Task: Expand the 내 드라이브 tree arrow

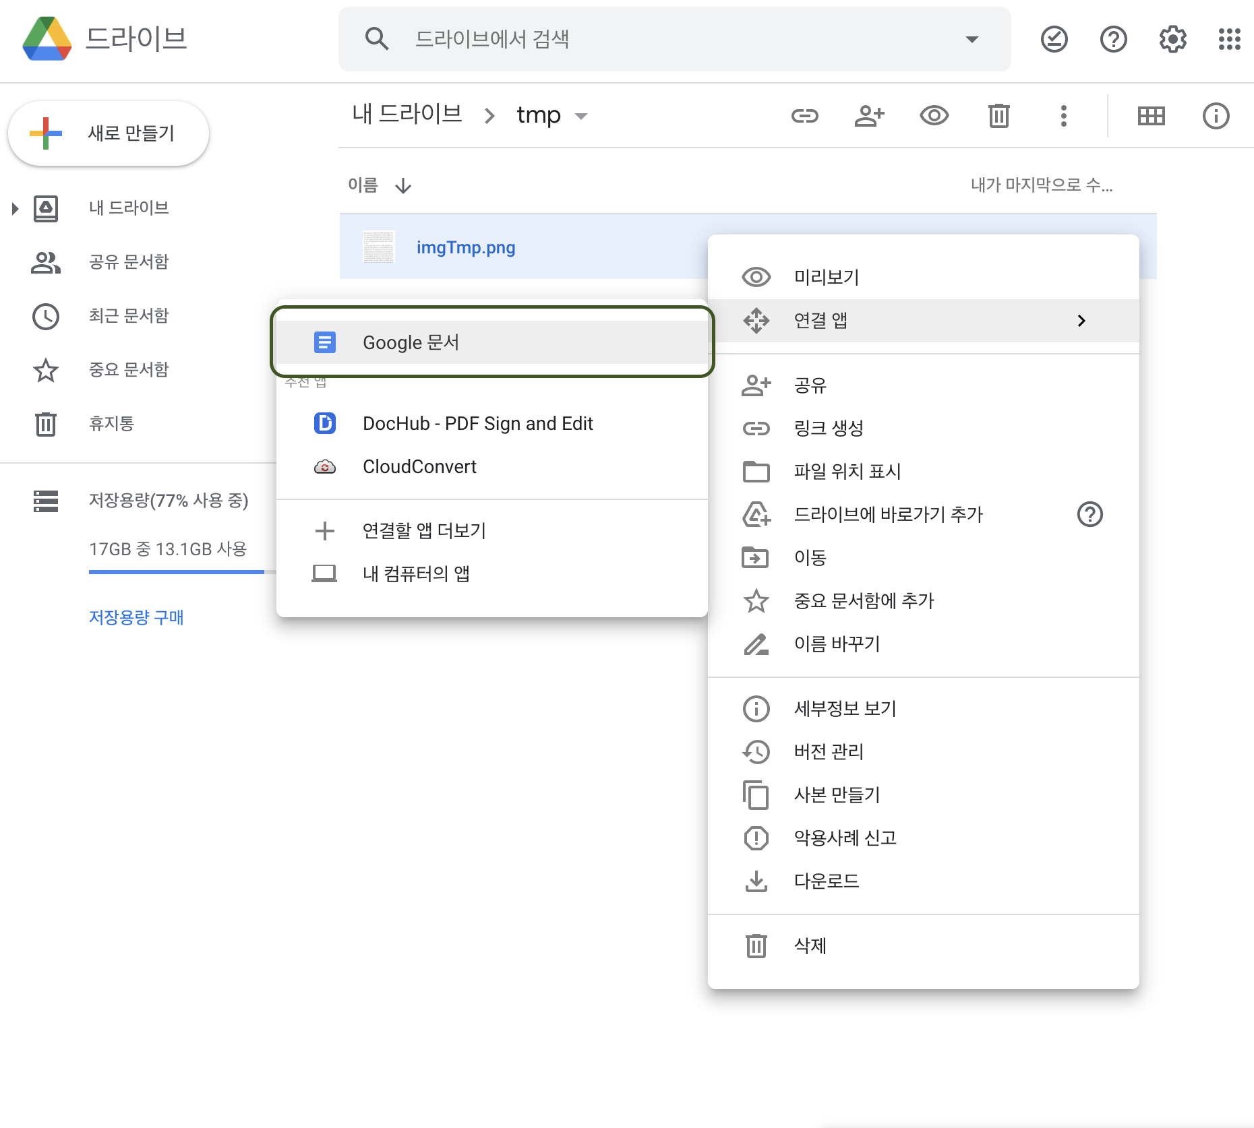Action: pyautogui.click(x=15, y=208)
